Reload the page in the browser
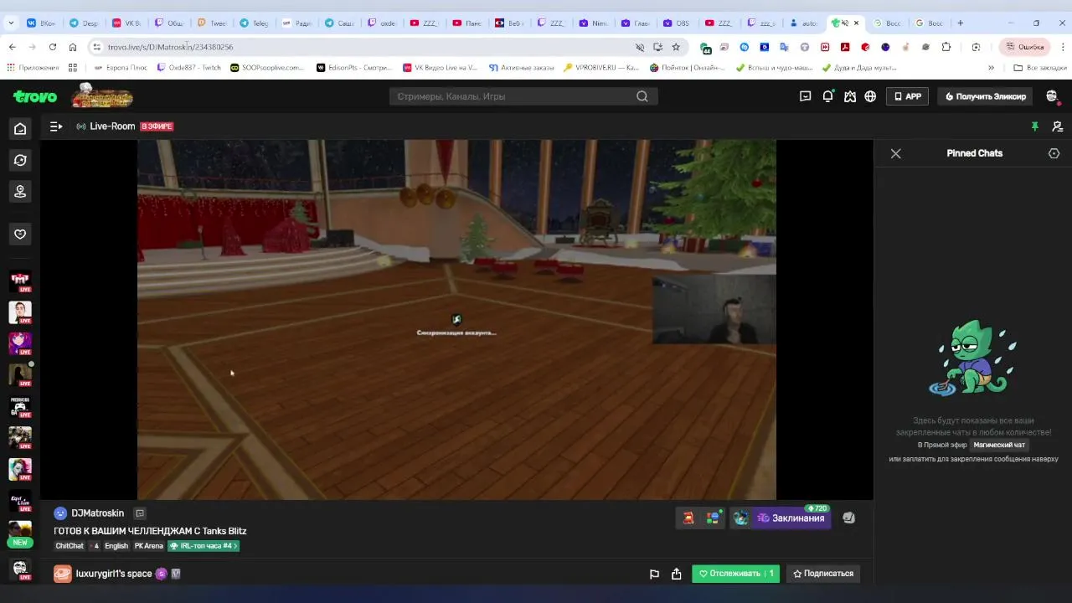This screenshot has height=603, width=1072. click(x=53, y=47)
